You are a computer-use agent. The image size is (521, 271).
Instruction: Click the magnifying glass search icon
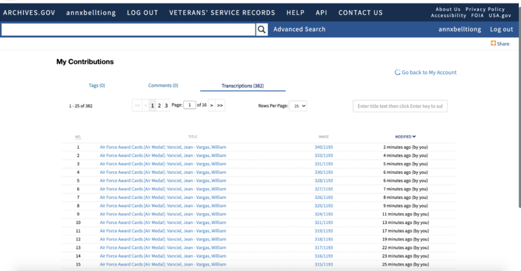[x=261, y=30]
